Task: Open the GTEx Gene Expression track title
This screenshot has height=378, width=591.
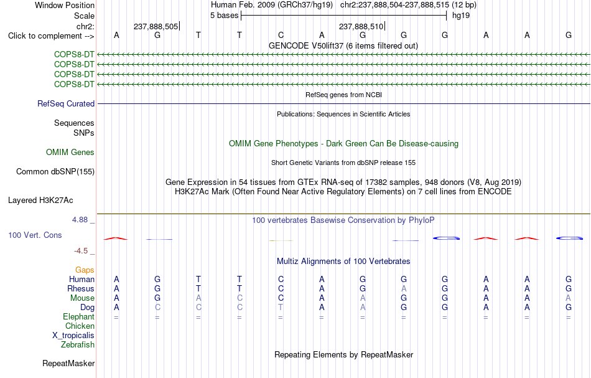Action: click(343, 182)
